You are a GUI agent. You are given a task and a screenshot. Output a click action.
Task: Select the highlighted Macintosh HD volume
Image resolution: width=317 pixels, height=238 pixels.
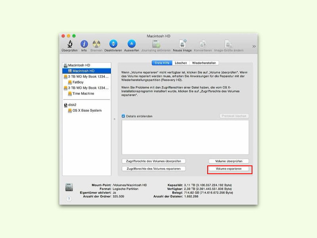pos(87,71)
